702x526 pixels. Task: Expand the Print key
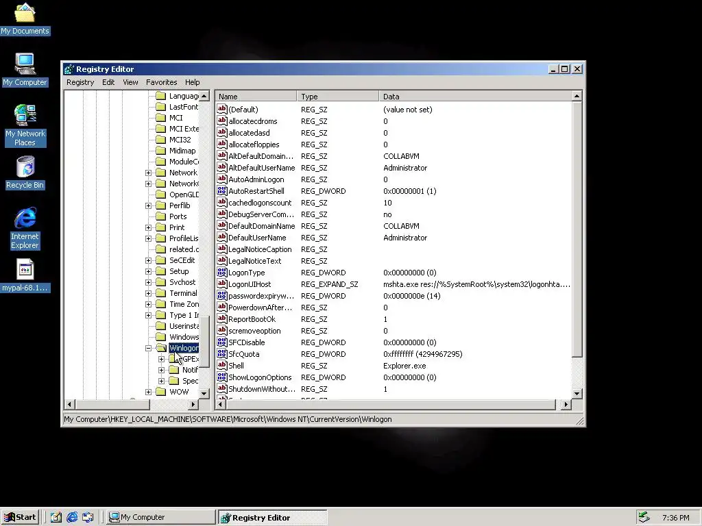point(148,227)
